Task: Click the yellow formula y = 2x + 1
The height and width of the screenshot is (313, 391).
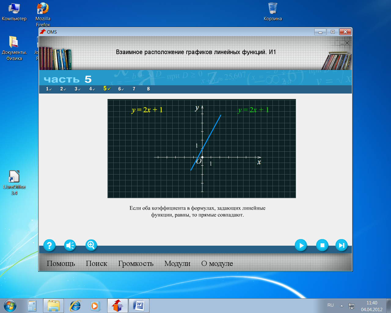Action: click(x=147, y=110)
